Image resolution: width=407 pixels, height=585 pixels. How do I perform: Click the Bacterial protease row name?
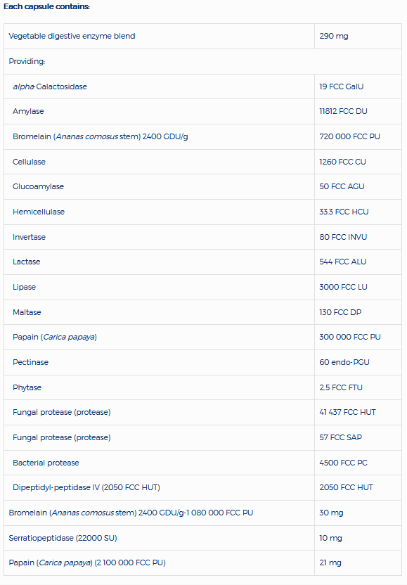pyautogui.click(x=46, y=463)
